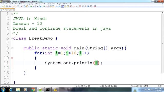
Task: Click Save Recorded Macro icon
Action: [x=91, y=6]
